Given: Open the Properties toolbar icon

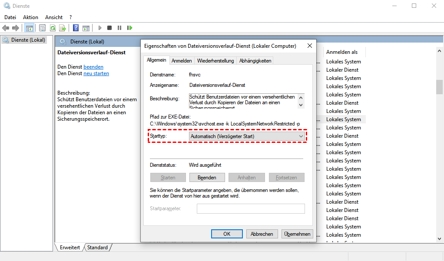Looking at the screenshot, I should 42,28.
